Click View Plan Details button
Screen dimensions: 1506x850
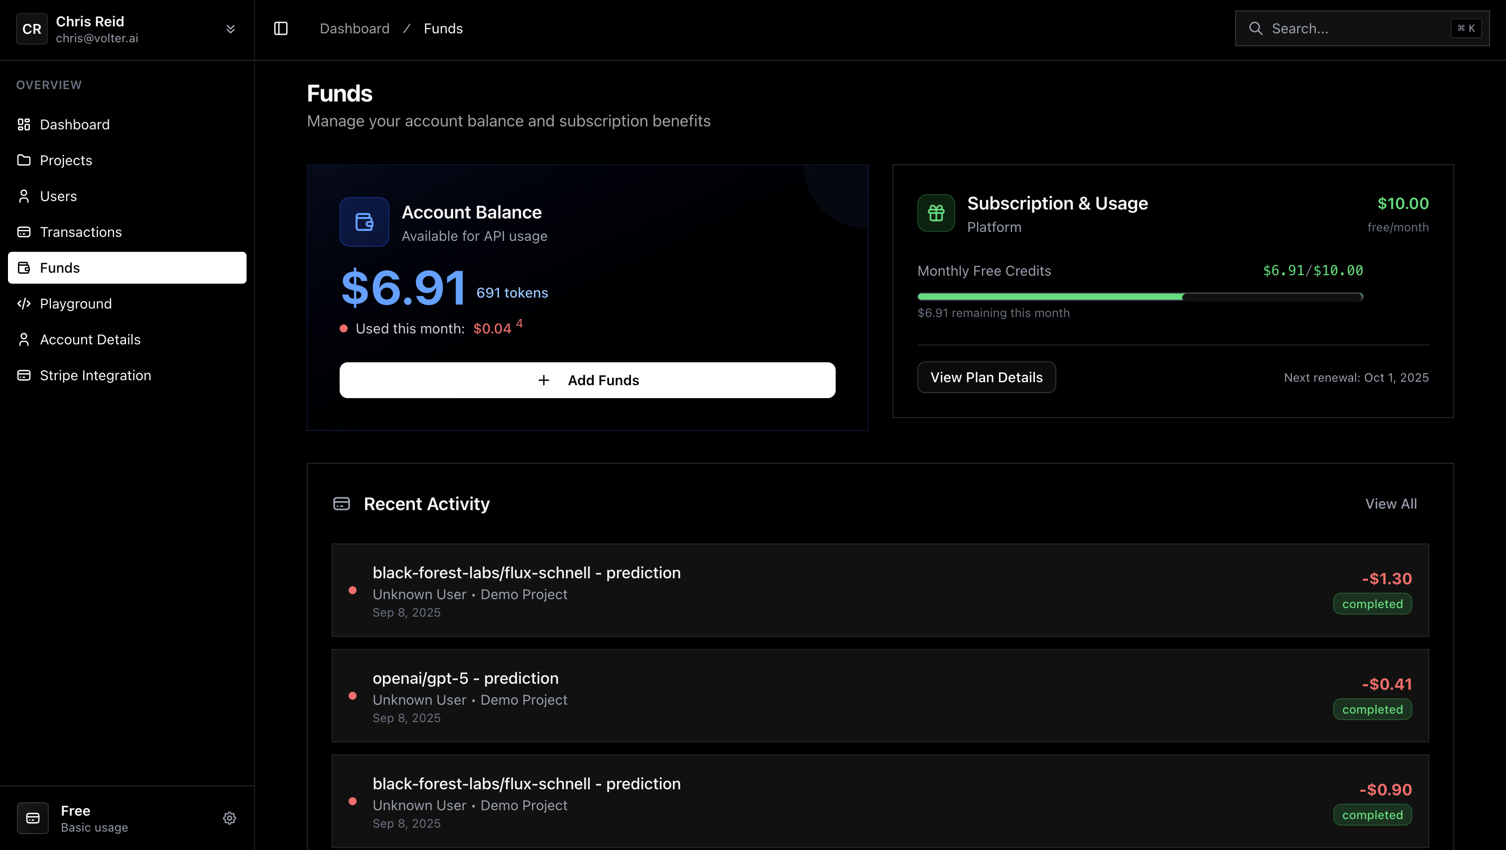tap(986, 377)
